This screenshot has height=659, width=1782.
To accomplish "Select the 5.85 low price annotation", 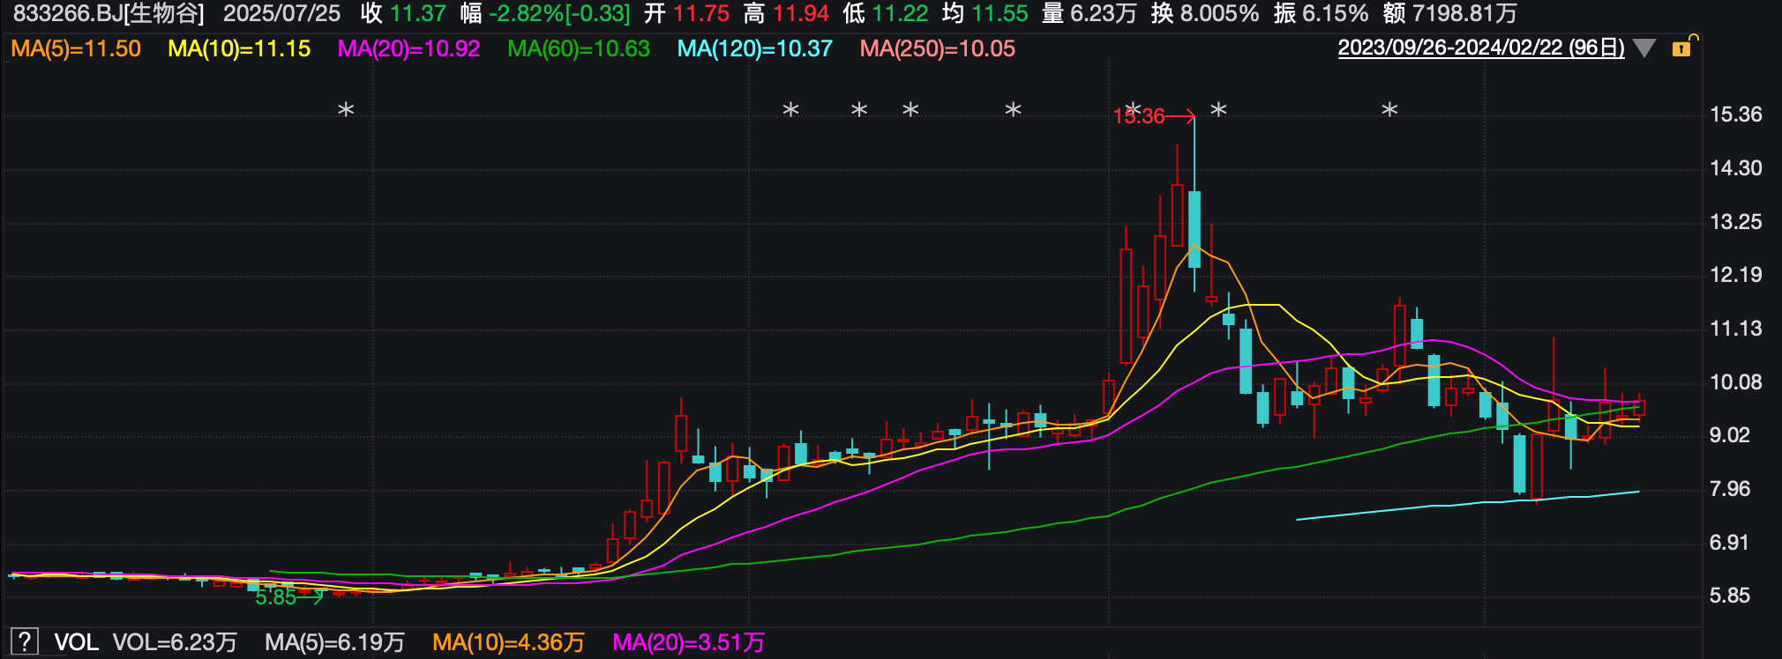I will (275, 597).
